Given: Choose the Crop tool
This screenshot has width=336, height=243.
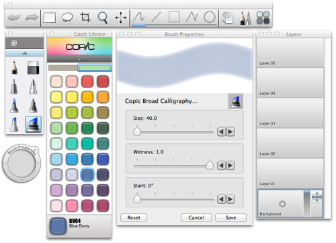Looking at the screenshot, I should pos(85,18).
